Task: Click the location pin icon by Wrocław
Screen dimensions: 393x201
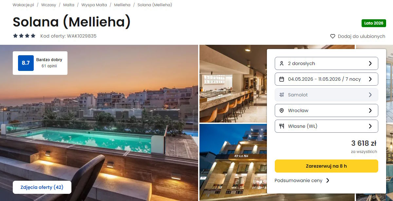Action: 282,110
